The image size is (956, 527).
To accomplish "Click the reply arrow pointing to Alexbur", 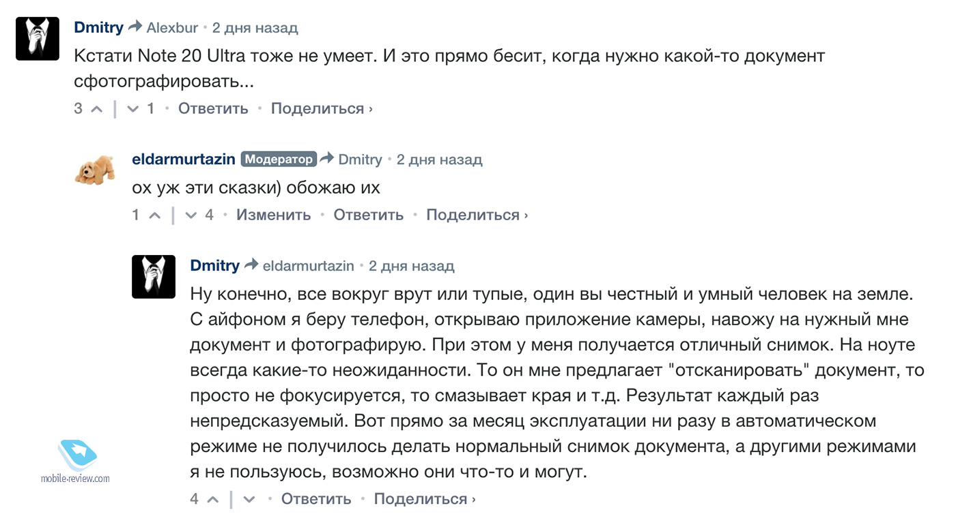I will [x=135, y=27].
